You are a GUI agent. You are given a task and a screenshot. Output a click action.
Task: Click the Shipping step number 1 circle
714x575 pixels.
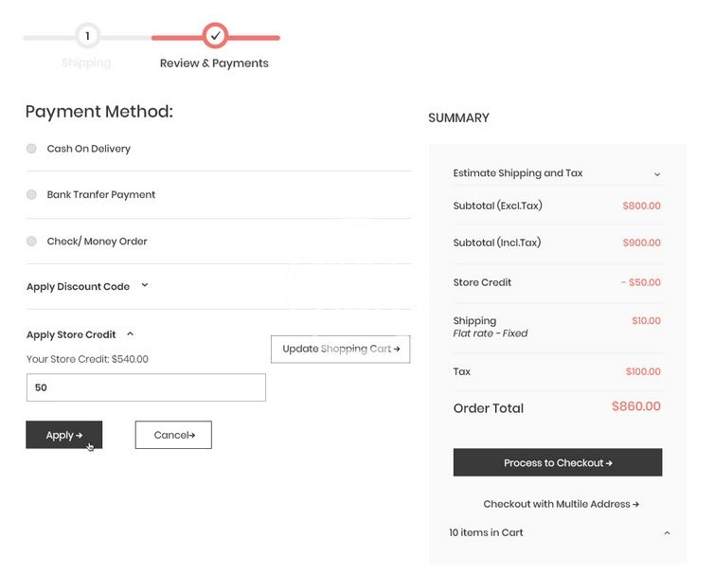pyautogui.click(x=87, y=36)
